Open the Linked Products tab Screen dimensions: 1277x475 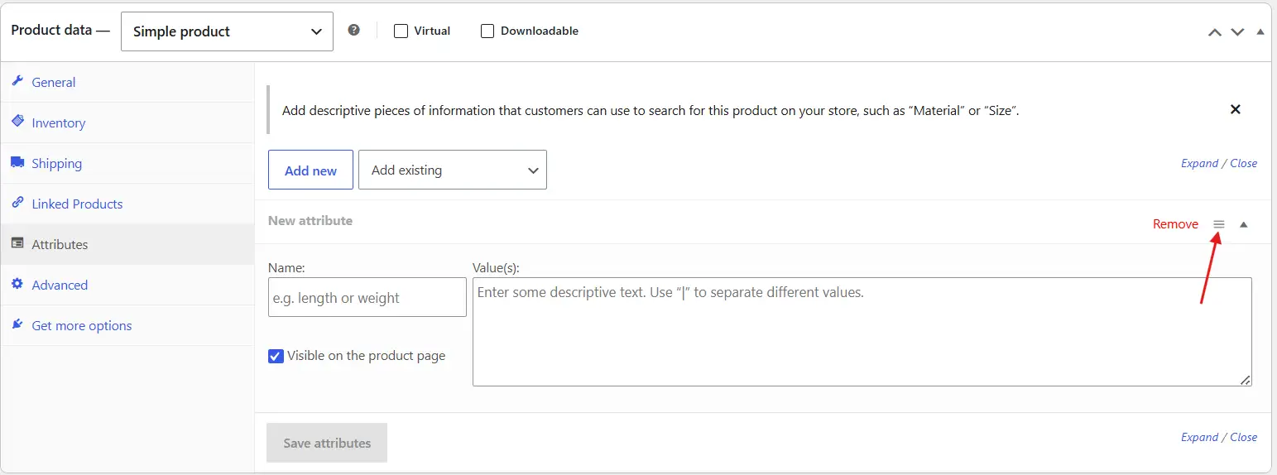pos(127,204)
